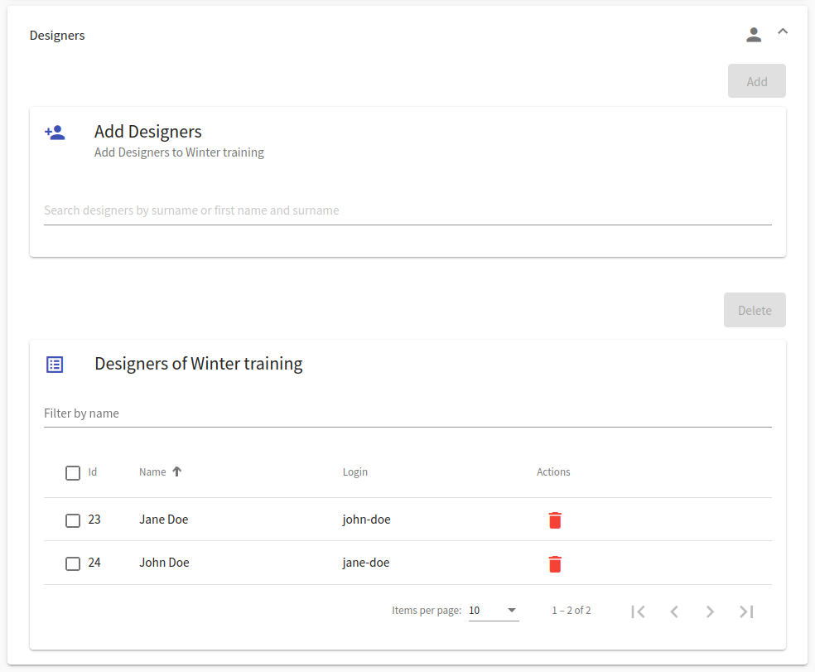815x672 pixels.
Task: Click the Add button
Action: coord(757,81)
